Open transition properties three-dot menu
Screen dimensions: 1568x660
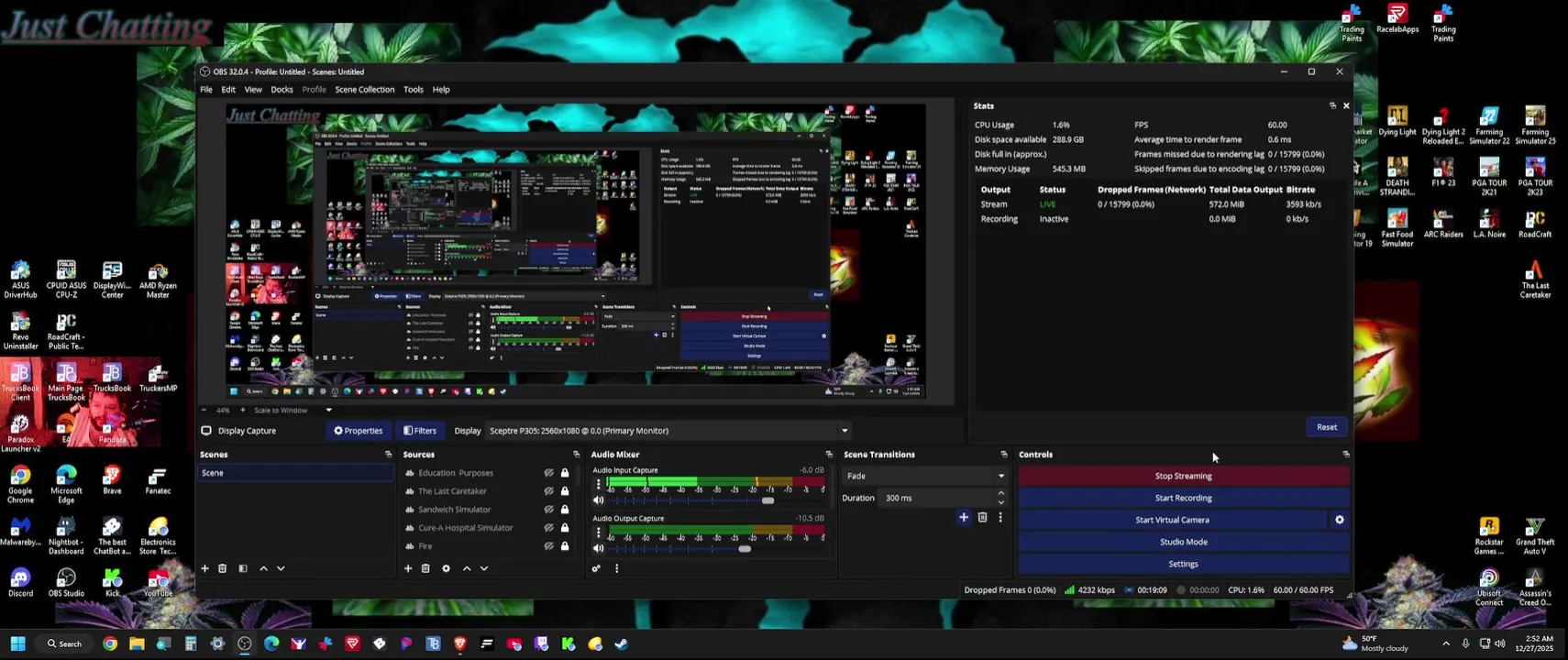coord(1000,518)
